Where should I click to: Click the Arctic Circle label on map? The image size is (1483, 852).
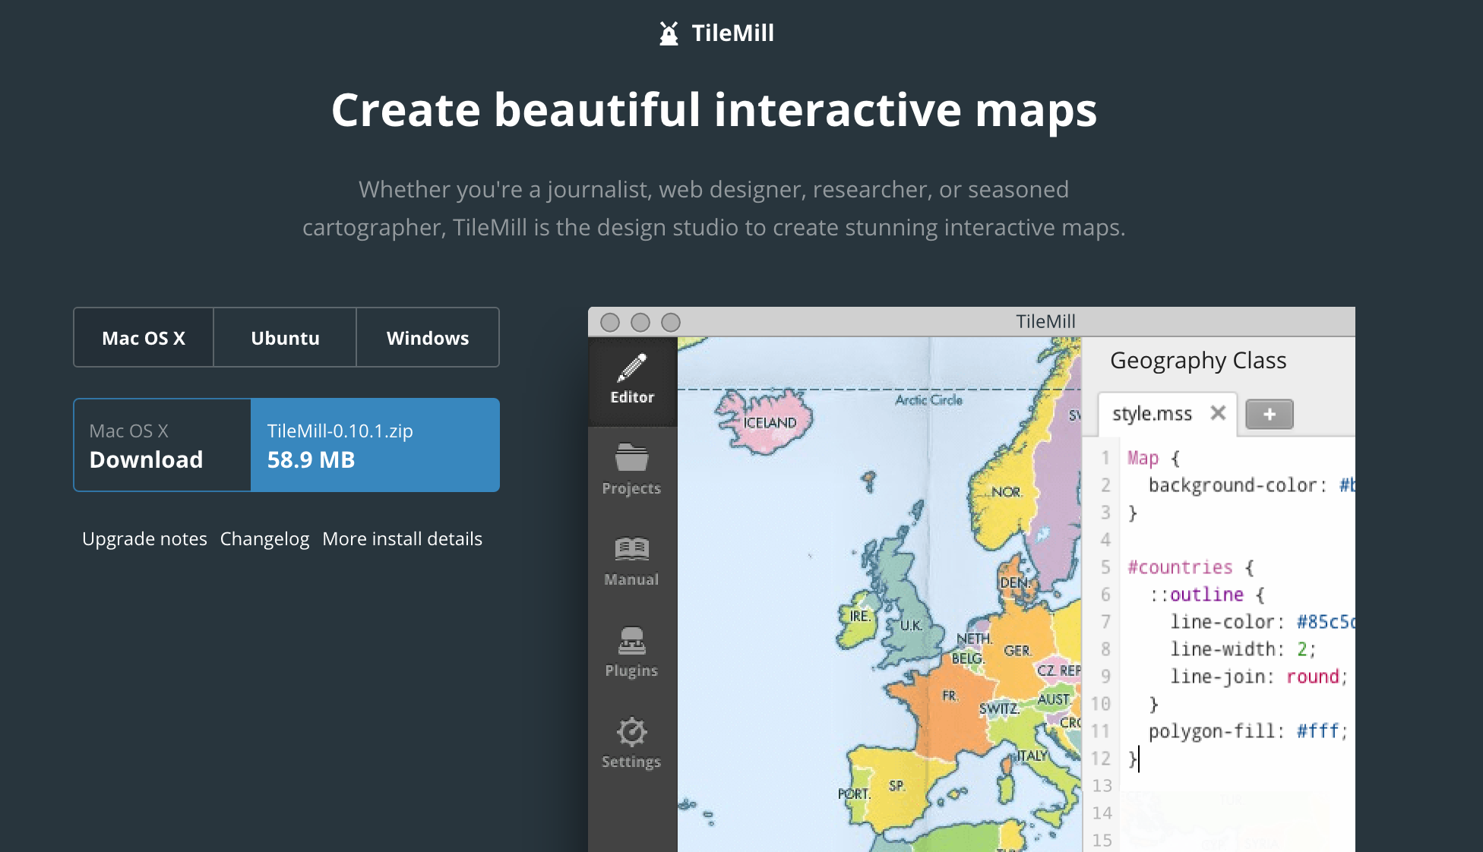pyautogui.click(x=928, y=400)
